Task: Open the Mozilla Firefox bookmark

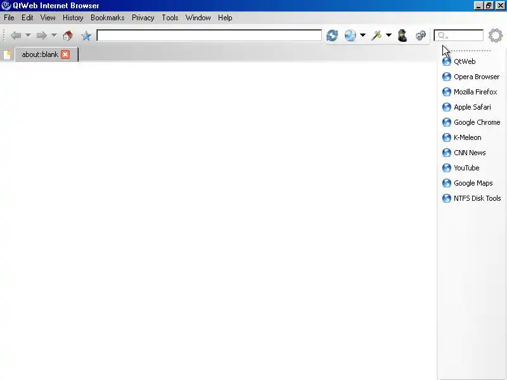Action: coord(470,92)
